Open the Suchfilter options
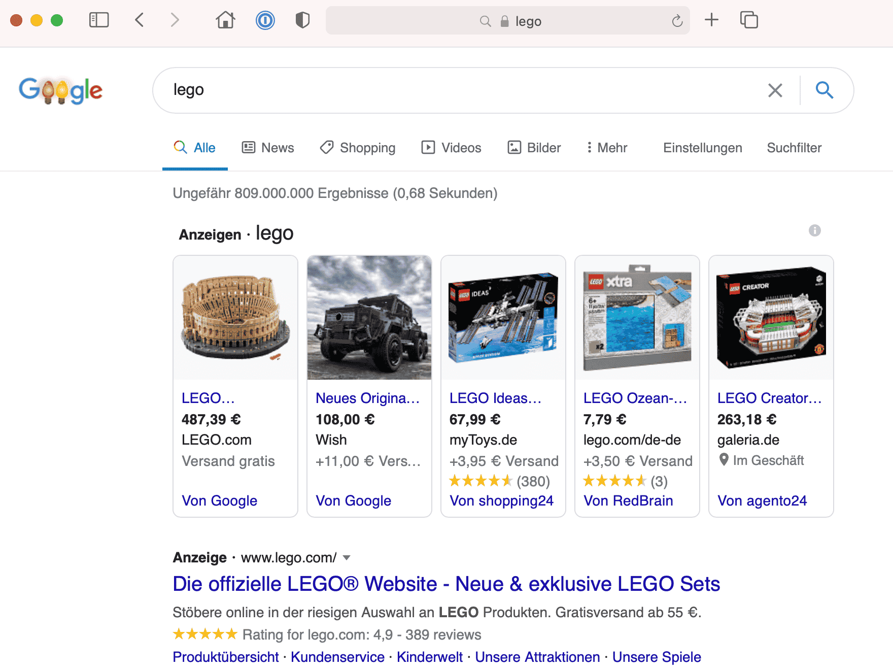Image resolution: width=893 pixels, height=670 pixels. 794,148
